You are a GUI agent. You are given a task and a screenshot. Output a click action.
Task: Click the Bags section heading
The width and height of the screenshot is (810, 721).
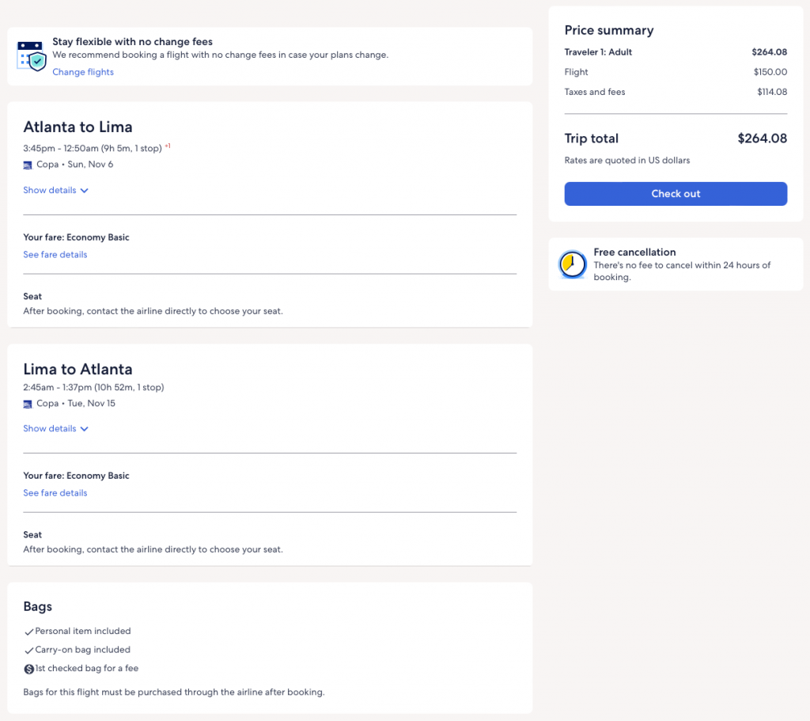pos(37,607)
